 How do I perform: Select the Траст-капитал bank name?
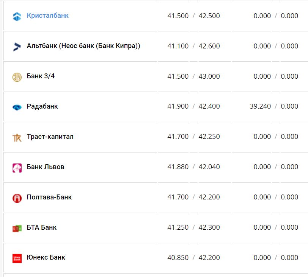[x=50, y=137]
